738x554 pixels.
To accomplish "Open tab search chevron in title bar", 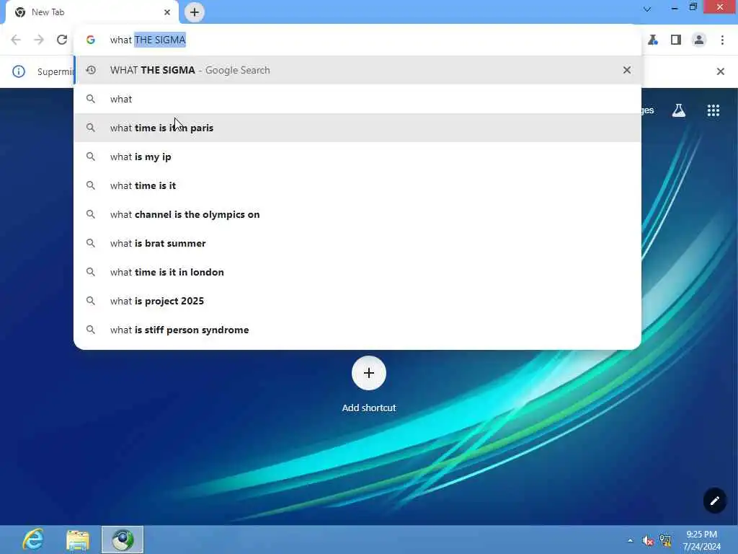I will pos(647,9).
